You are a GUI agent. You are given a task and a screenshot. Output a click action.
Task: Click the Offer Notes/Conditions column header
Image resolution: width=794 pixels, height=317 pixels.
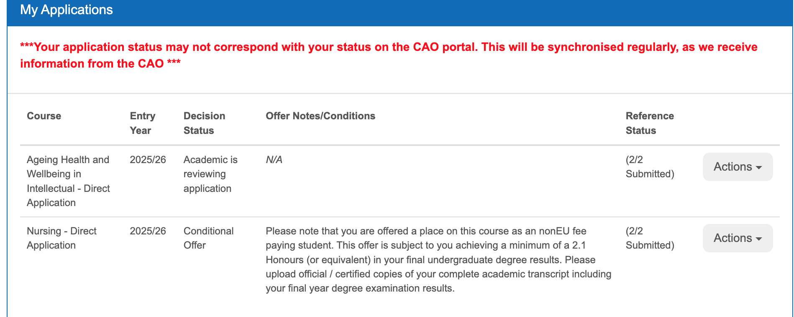(x=320, y=116)
